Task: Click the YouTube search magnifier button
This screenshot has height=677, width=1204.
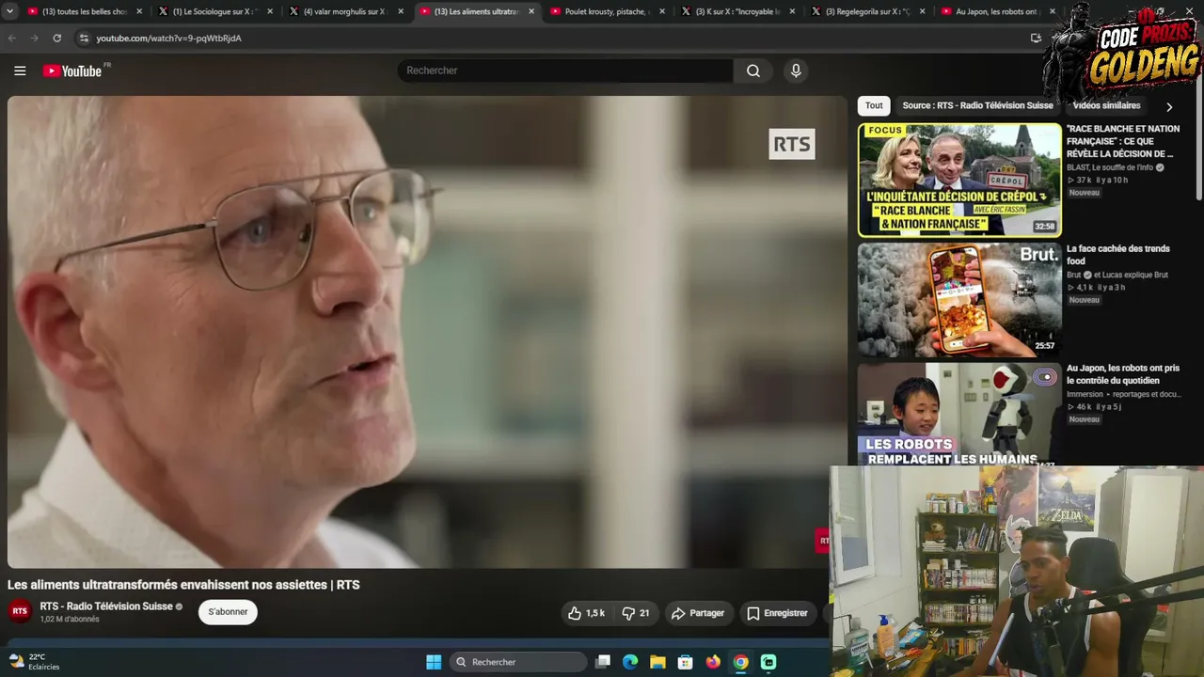Action: (x=753, y=71)
